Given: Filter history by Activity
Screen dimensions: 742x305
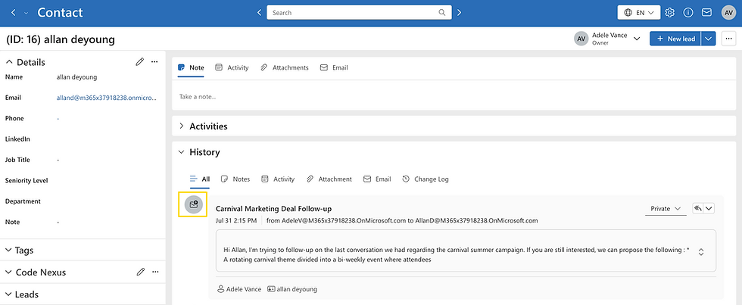Looking at the screenshot, I should pos(278,179).
